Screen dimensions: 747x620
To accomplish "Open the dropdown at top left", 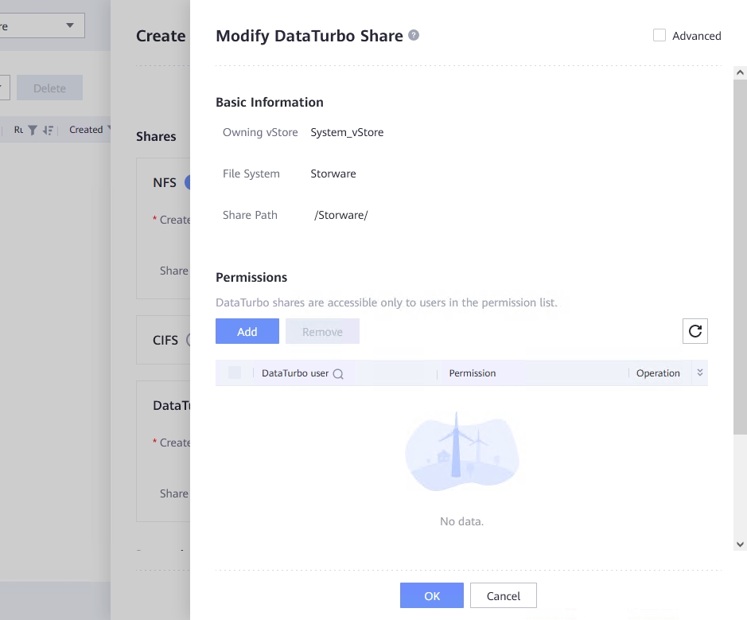I will (69, 25).
